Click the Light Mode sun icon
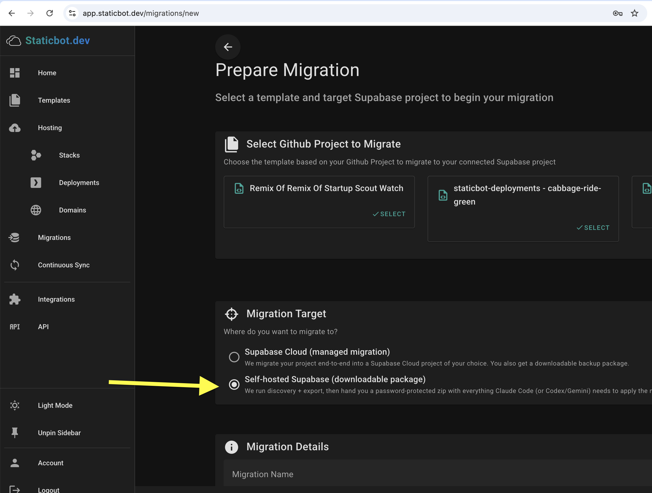Screen dimensions: 652x493 click(15, 405)
